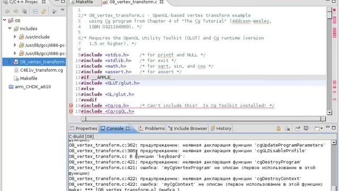Expand the first /usr/lib/gcc/i686-pc include node
Screen dimensions: 339x191
click(x=15, y=45)
